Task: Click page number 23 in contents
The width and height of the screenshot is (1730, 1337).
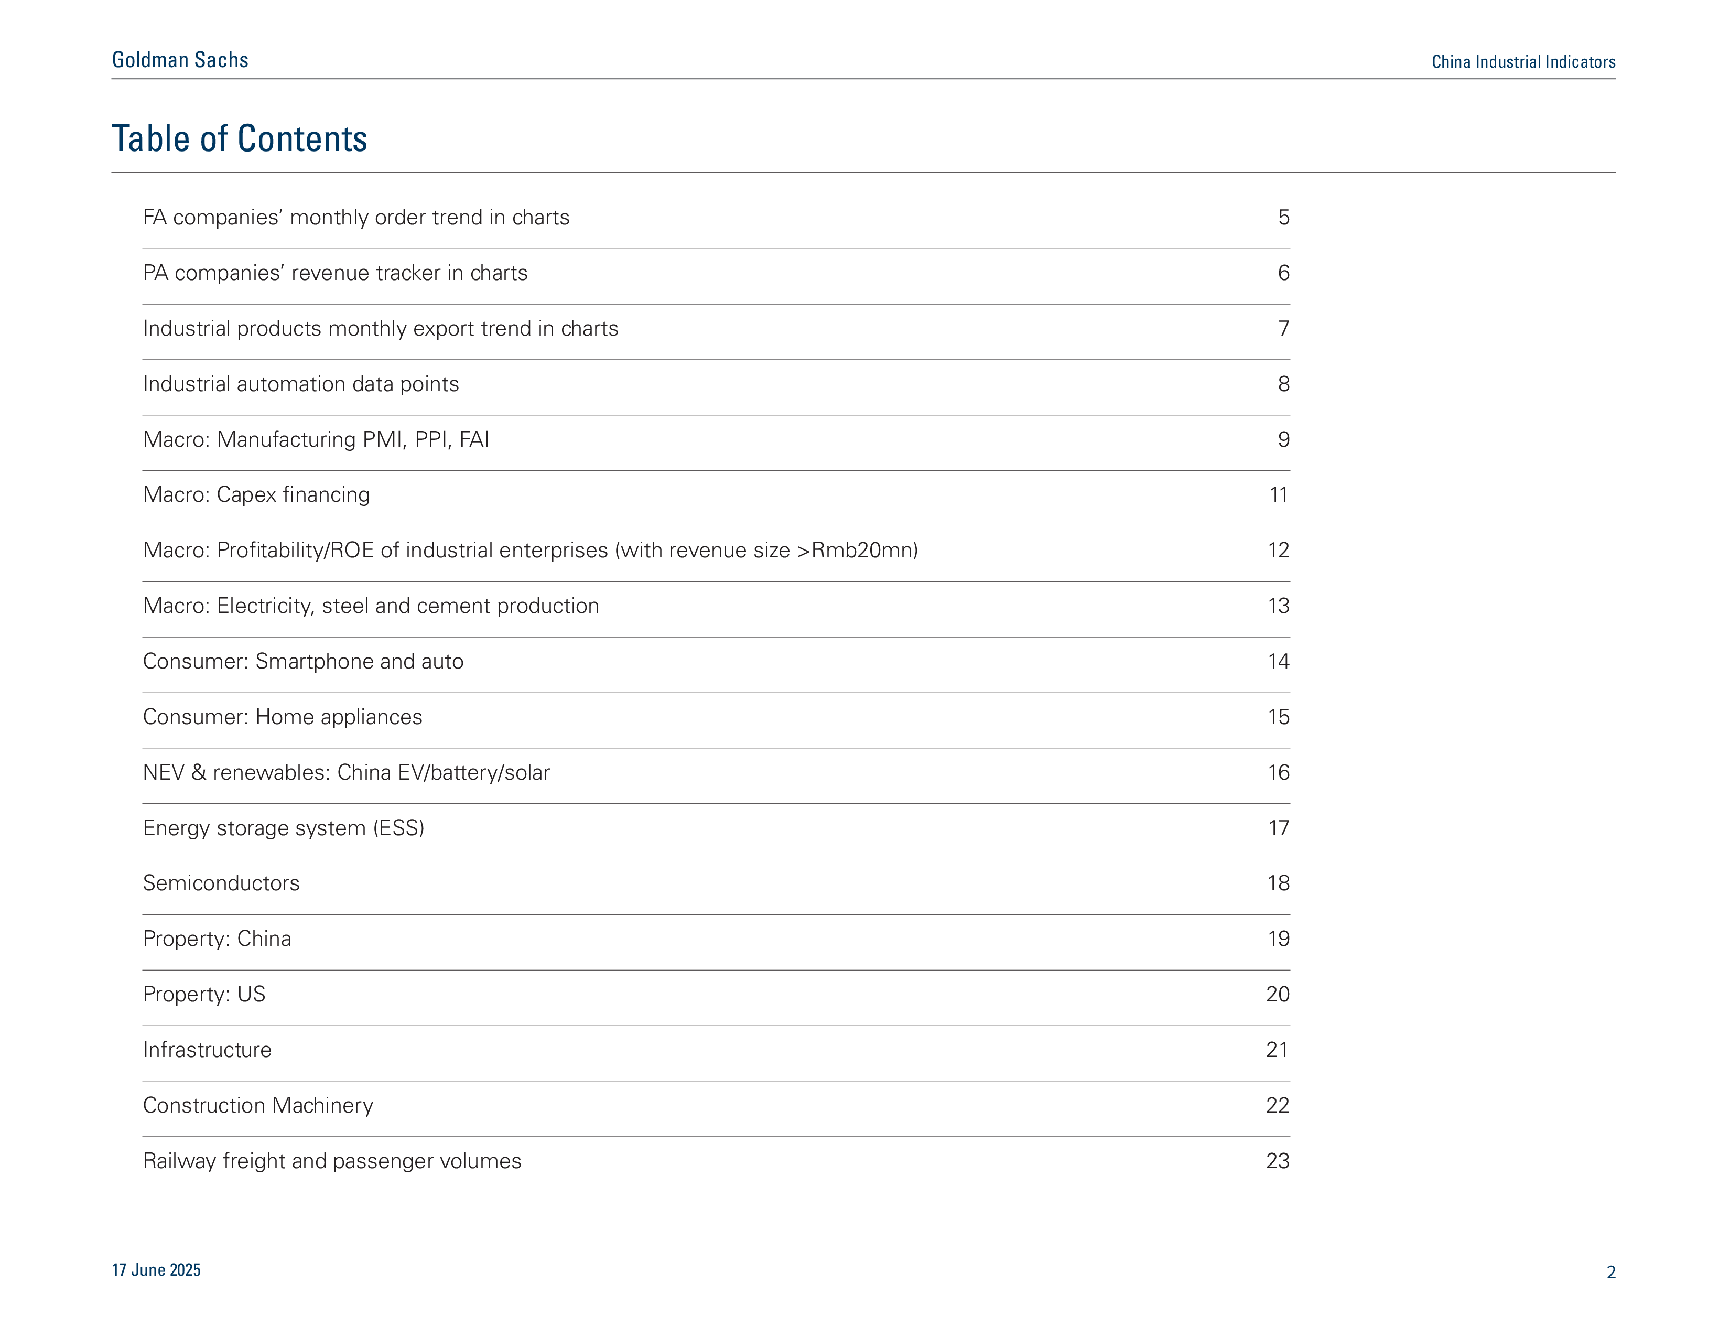Action: [x=1278, y=1160]
